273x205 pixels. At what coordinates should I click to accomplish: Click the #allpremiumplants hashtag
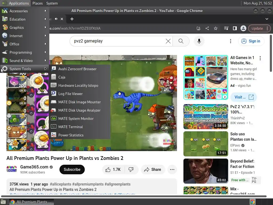88,184
